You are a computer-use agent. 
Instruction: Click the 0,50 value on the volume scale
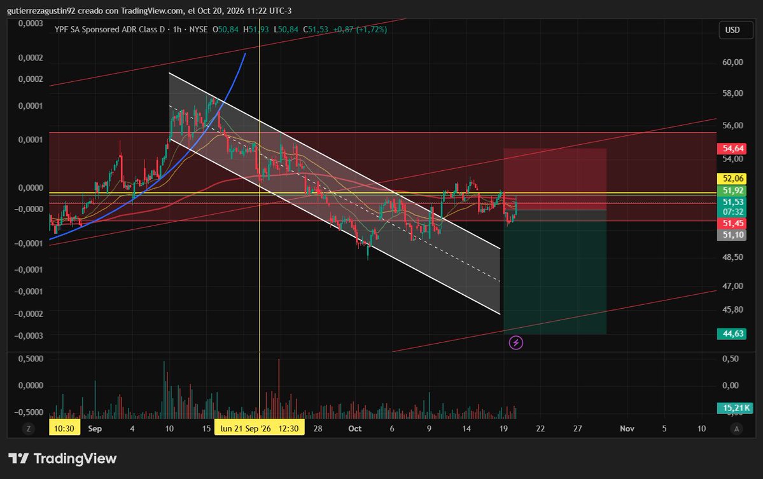tap(731, 358)
